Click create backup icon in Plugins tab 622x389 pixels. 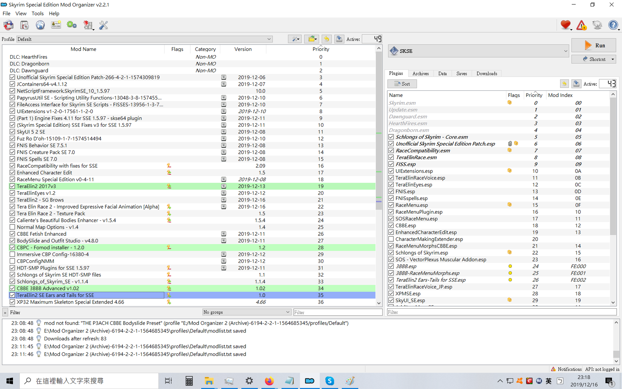pyautogui.click(x=576, y=84)
